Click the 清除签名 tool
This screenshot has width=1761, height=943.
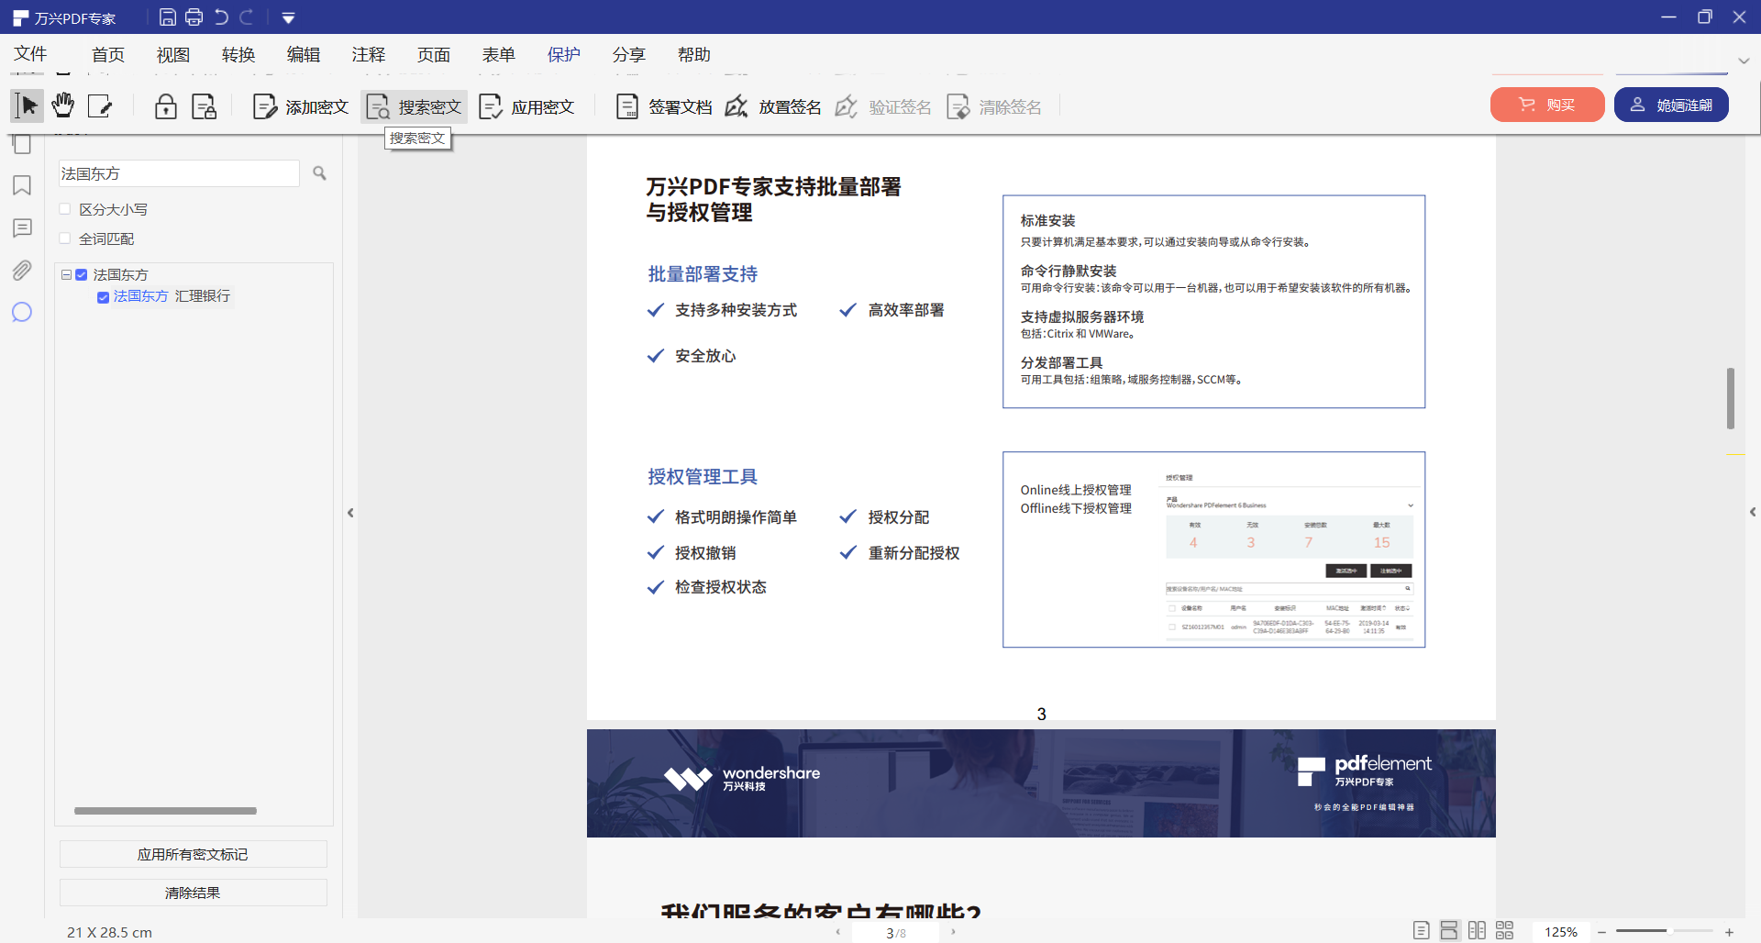pos(993,105)
